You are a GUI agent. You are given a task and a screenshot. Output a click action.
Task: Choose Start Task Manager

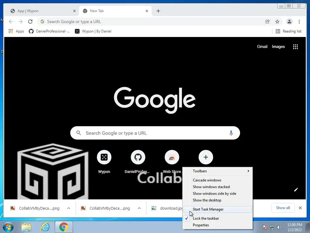coord(217,209)
